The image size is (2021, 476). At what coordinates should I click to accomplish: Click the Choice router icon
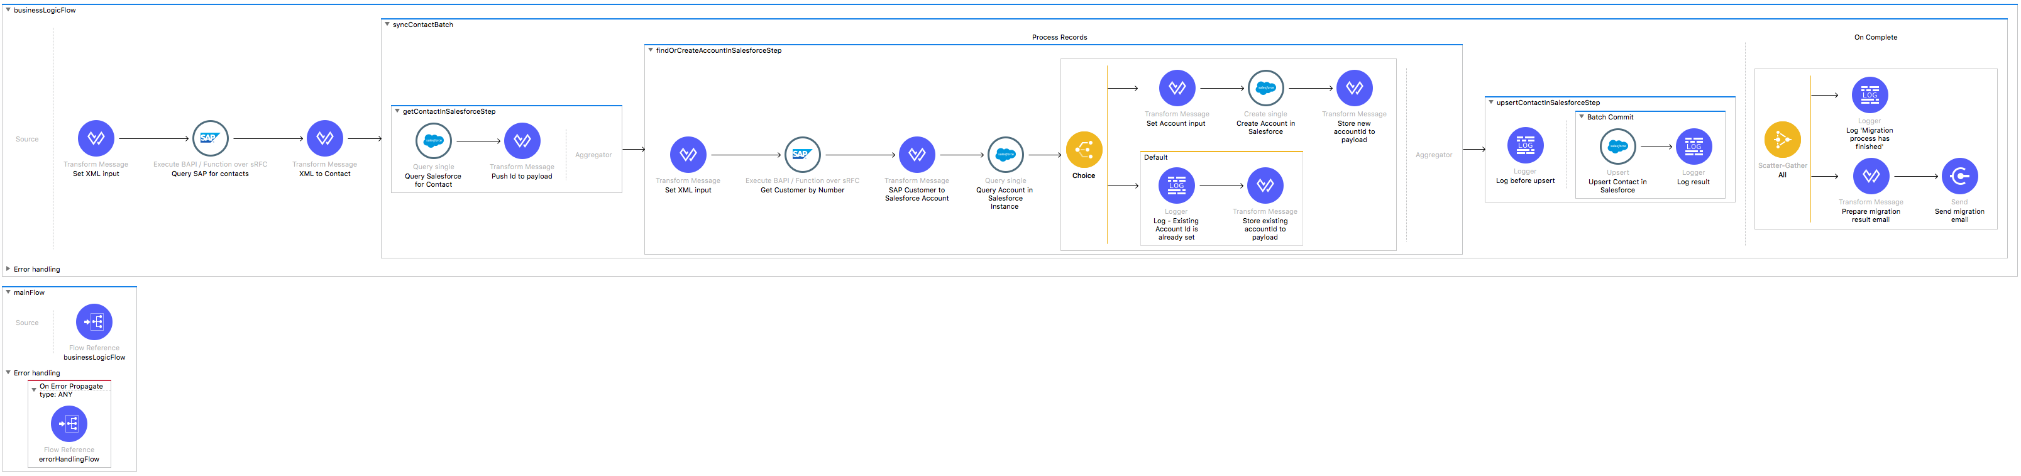(1084, 150)
